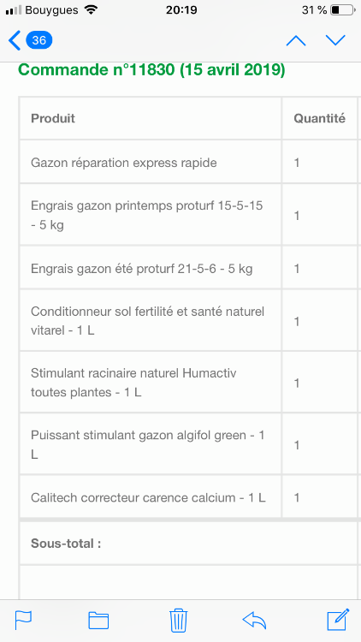Tap the back arrow to the inbox
This screenshot has width=361, height=642.
[x=14, y=40]
